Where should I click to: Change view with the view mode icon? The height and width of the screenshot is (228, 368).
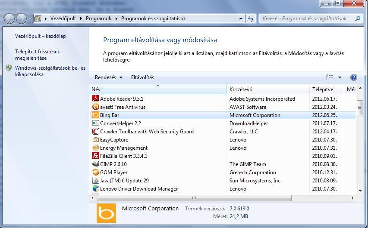click(330, 77)
